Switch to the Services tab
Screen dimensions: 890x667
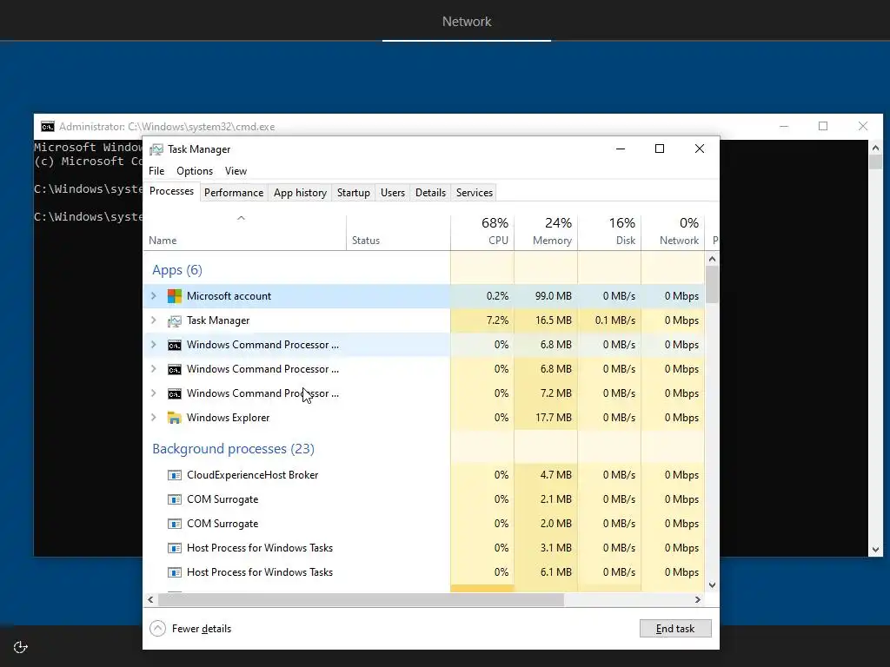point(475,193)
